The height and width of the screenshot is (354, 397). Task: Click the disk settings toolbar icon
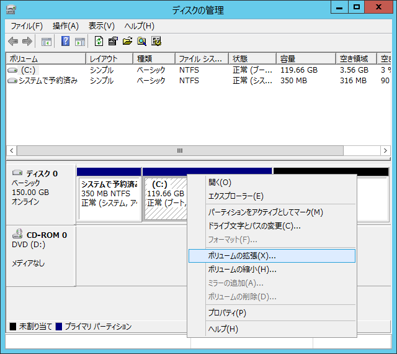[x=156, y=41]
